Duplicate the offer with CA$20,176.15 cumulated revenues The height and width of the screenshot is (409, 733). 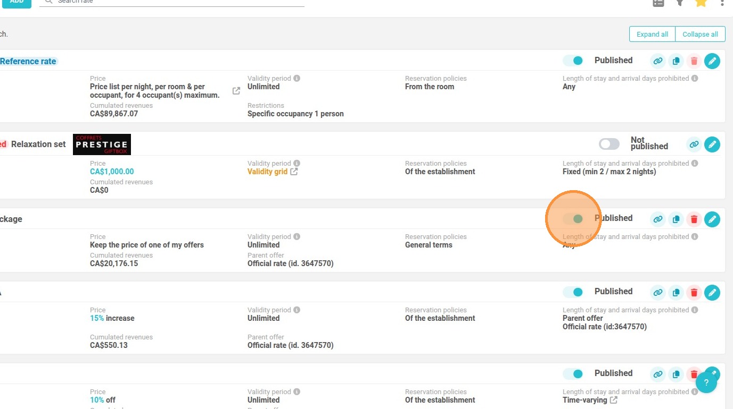(x=676, y=219)
